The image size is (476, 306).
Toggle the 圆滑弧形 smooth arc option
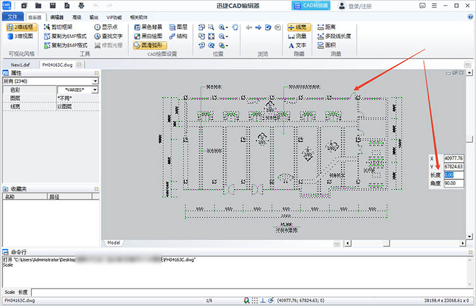[149, 45]
